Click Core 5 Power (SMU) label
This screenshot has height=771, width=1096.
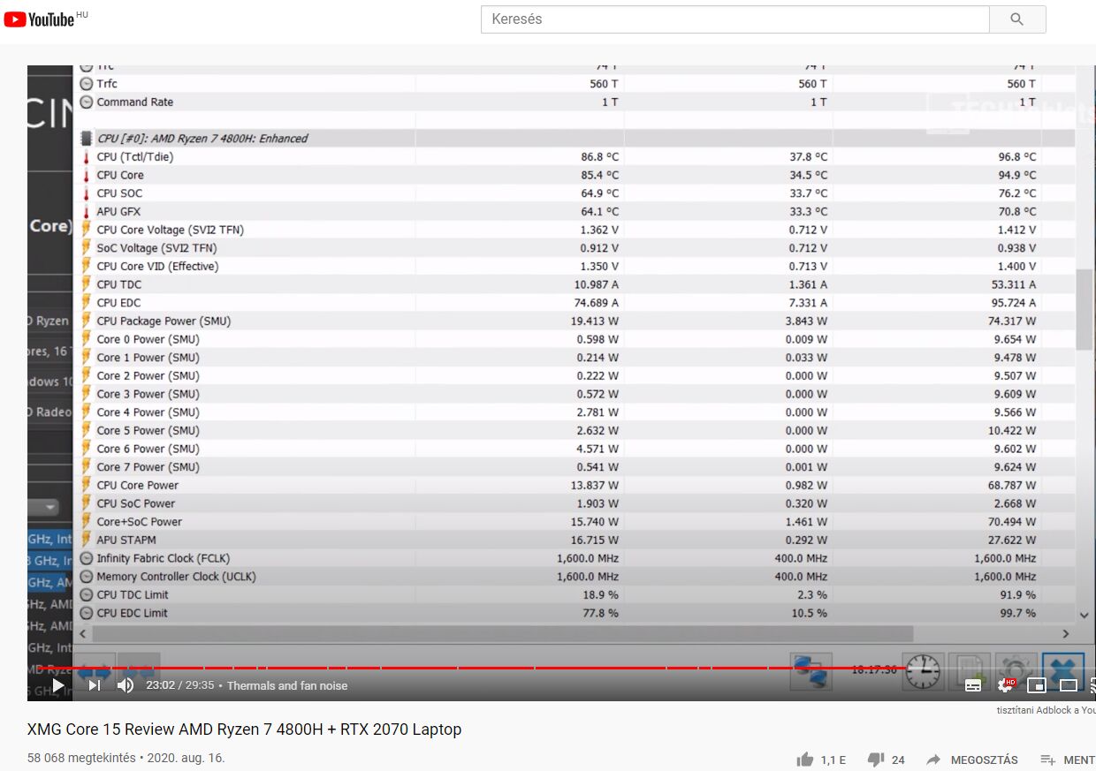point(148,430)
